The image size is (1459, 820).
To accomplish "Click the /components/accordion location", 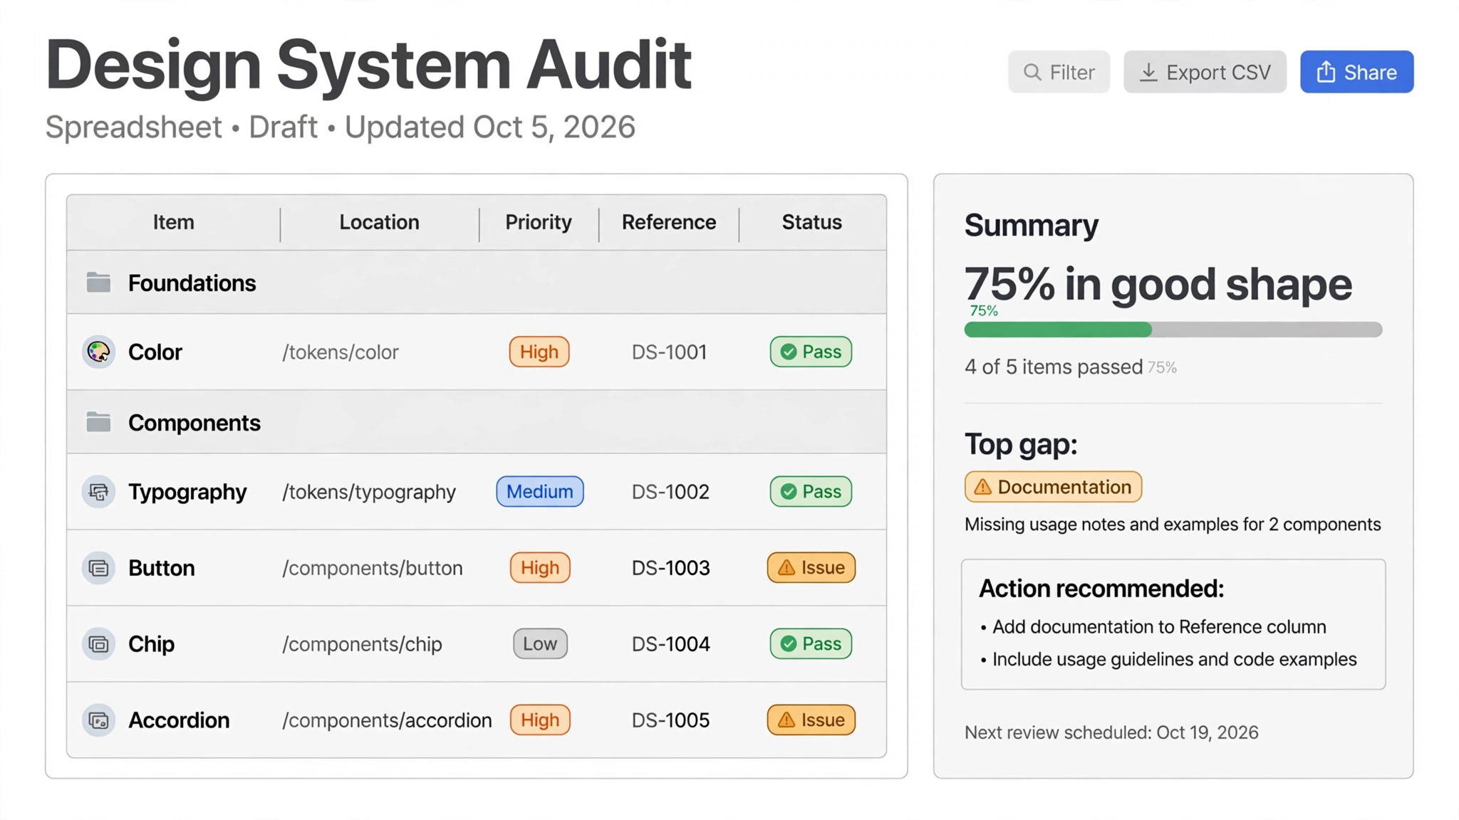I will 387,720.
